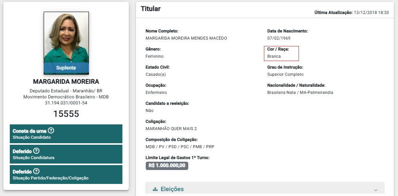The width and height of the screenshot is (398, 196).
Task: Select the Situação Partido/Federação/Coligação status panel
Action: tap(66, 175)
